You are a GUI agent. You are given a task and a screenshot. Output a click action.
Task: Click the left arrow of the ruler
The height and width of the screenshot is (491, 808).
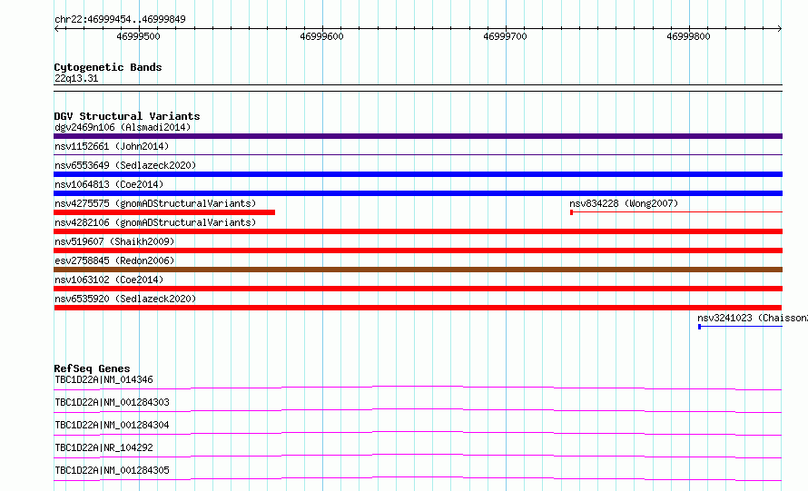tap(56, 28)
